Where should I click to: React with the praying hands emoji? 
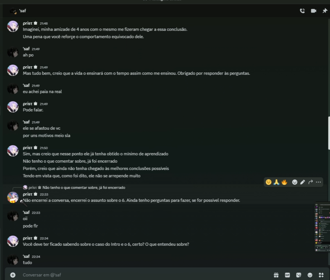(276, 182)
